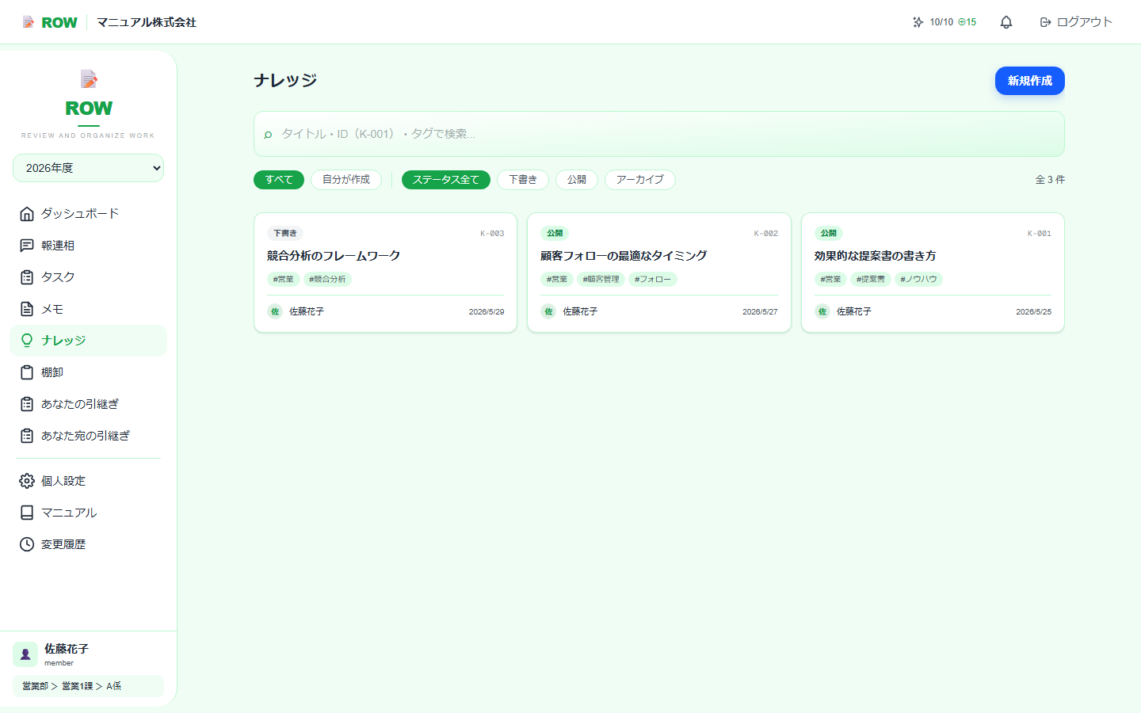Click the sparkle credits icon in header
Viewport: 1141px width, 713px height.
918,22
